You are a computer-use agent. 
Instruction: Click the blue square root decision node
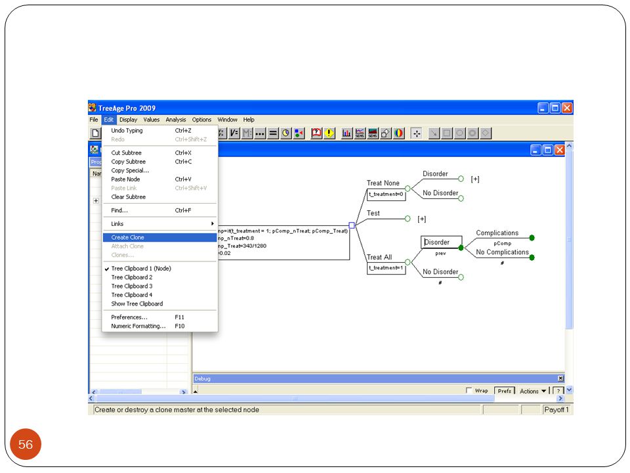pos(352,225)
